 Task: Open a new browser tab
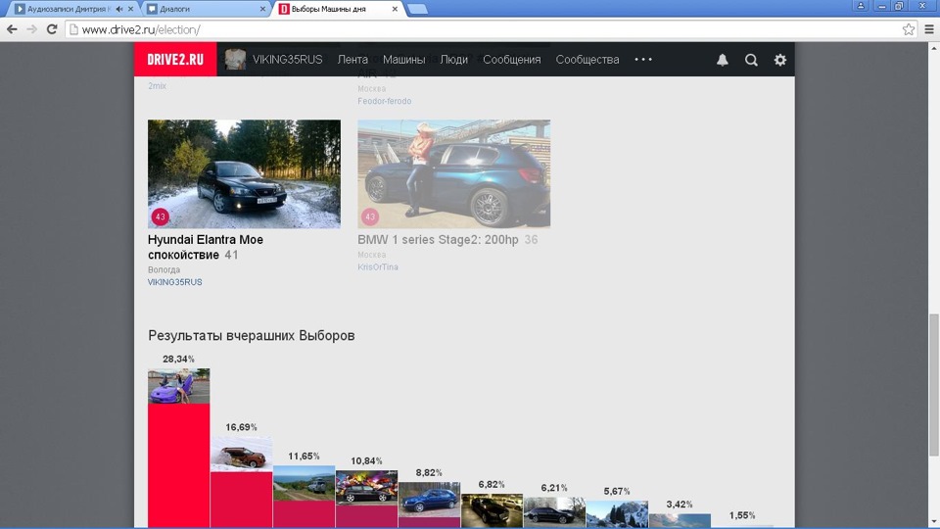click(x=417, y=9)
